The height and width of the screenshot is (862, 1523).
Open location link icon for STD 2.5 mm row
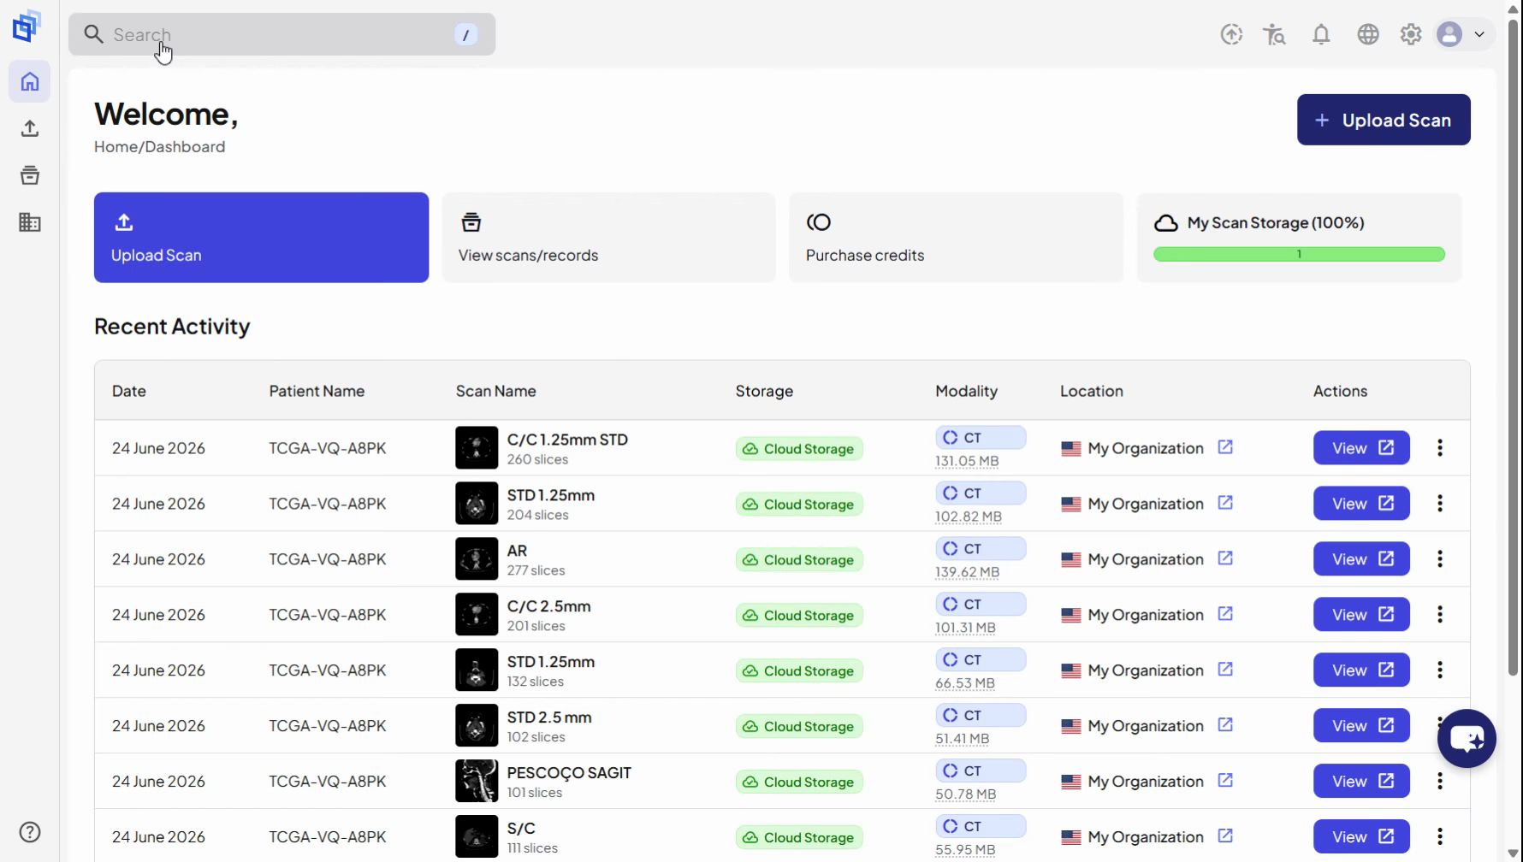(1225, 725)
